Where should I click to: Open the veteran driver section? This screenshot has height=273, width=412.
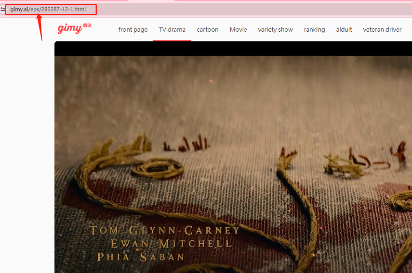382,30
